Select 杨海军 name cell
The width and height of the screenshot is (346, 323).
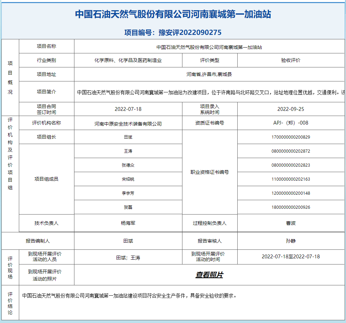(128, 223)
